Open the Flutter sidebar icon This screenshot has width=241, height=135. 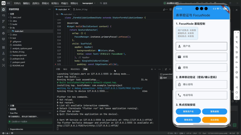pos(3,59)
